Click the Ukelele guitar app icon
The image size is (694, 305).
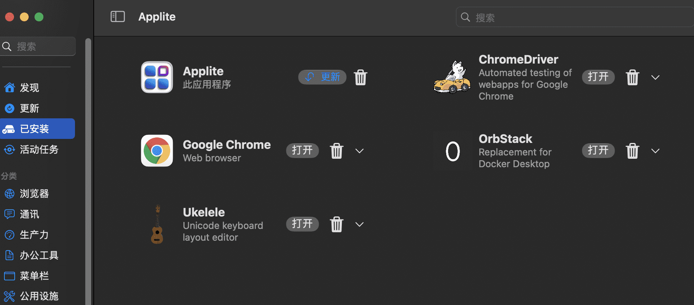tap(157, 224)
